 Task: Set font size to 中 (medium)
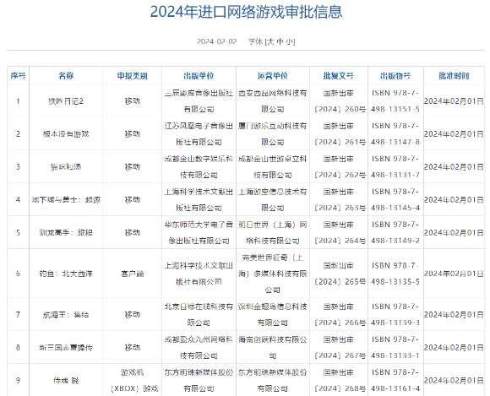pos(280,41)
